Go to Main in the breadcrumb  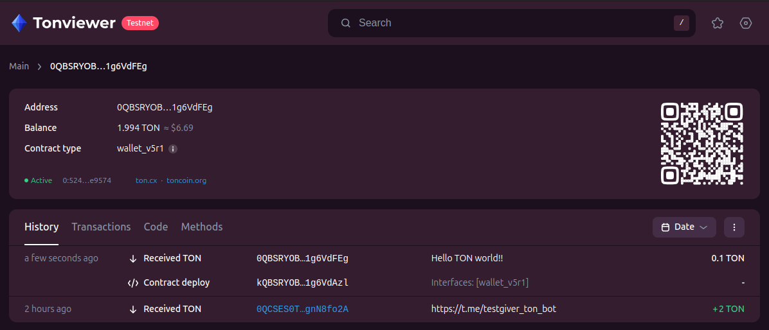click(19, 66)
